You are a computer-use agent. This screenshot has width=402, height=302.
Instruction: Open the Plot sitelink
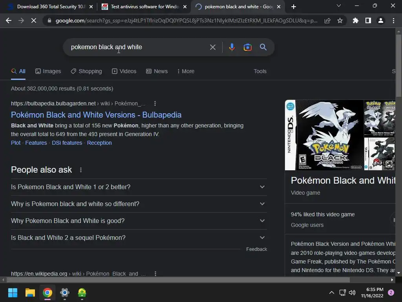(x=16, y=143)
